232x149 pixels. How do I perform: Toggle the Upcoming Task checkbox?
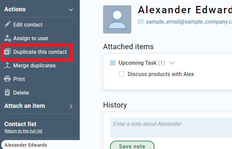pyautogui.click(x=113, y=63)
